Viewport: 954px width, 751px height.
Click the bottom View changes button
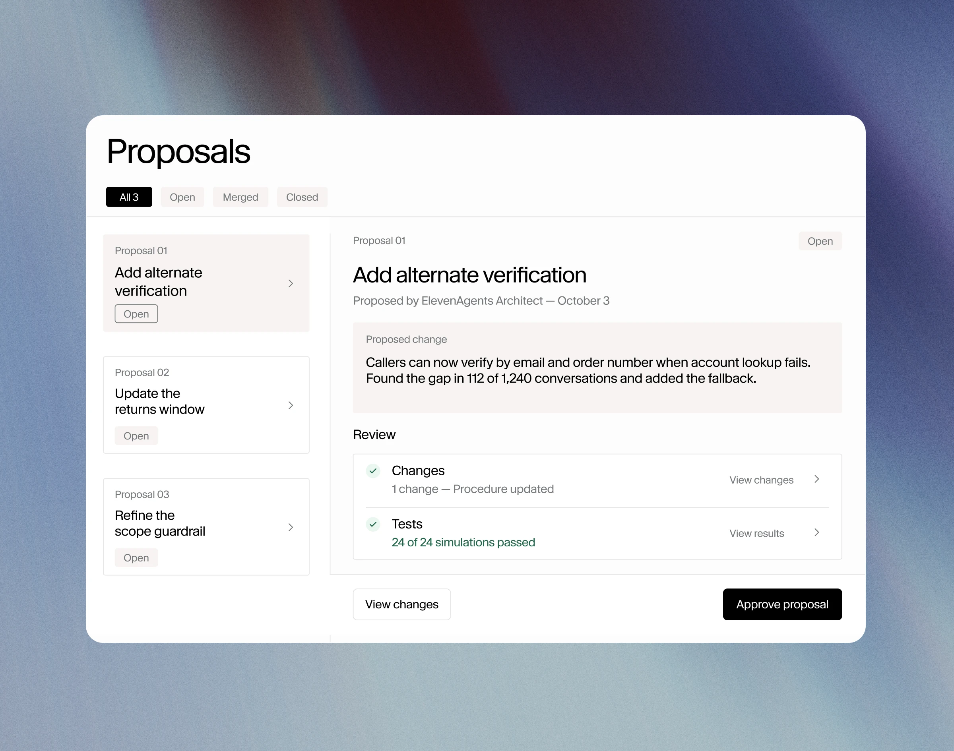pos(401,604)
